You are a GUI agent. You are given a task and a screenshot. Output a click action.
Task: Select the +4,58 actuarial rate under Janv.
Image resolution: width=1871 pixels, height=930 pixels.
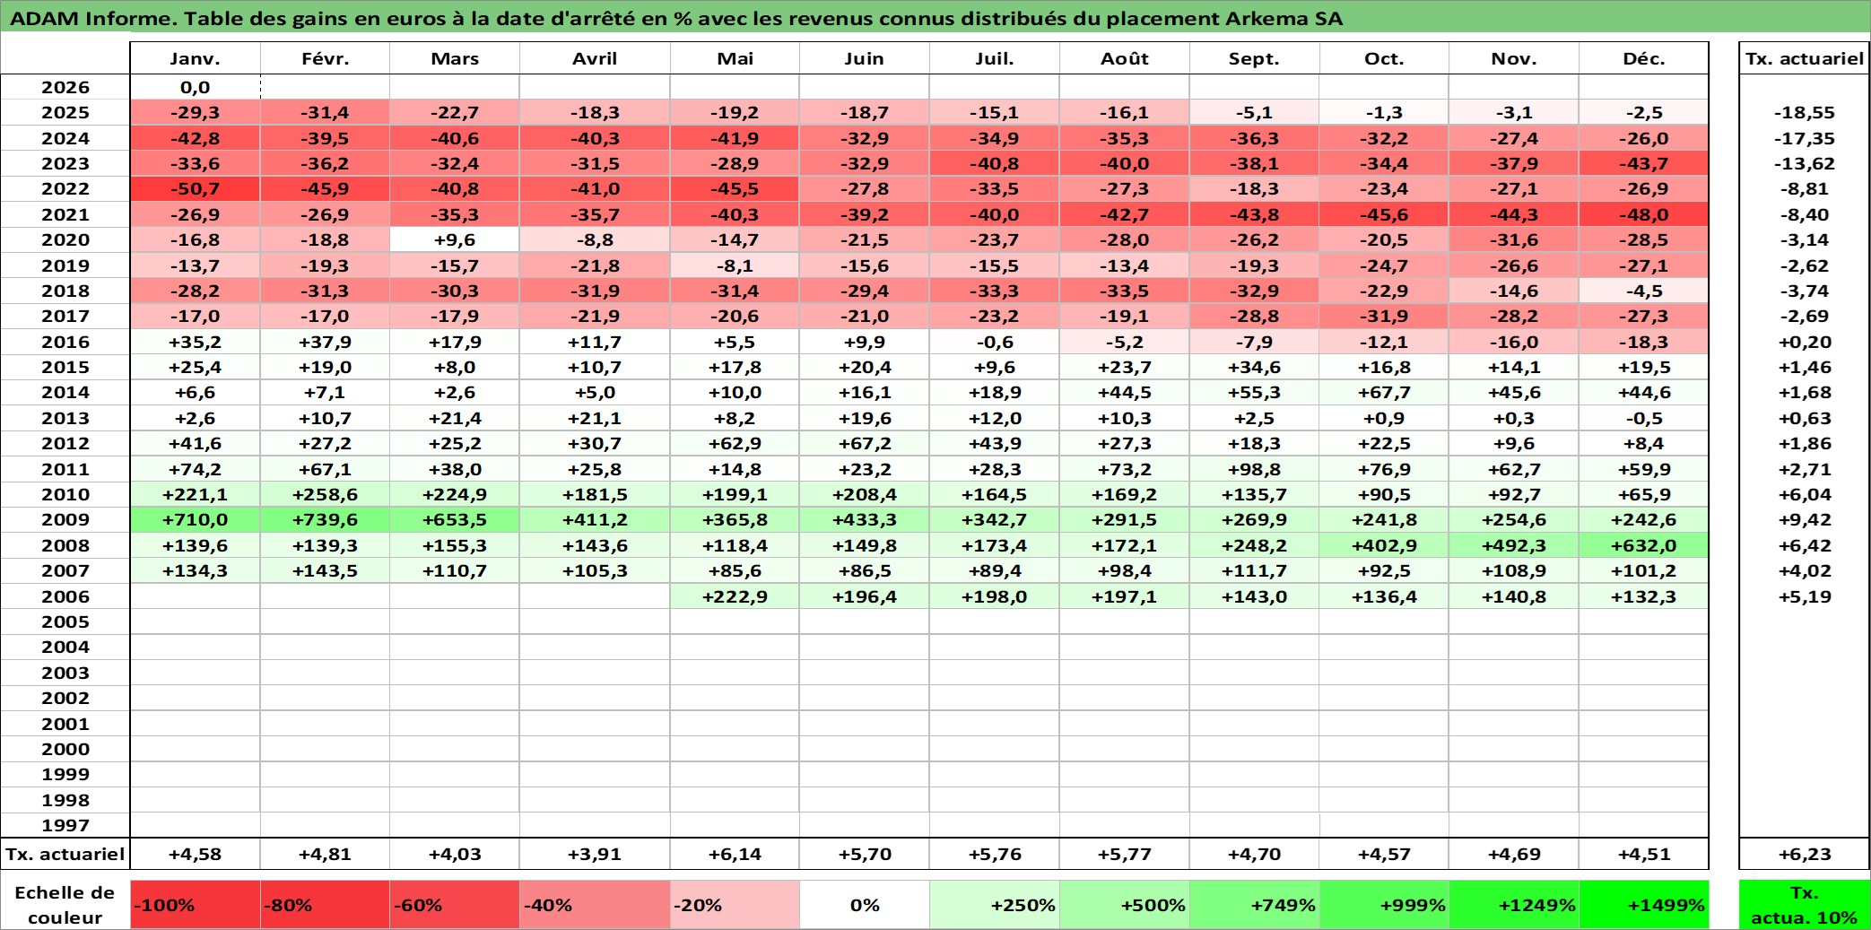coord(196,854)
